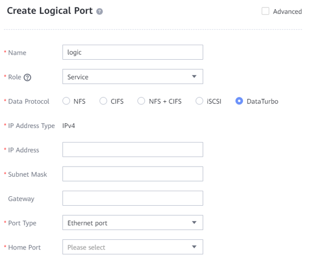
Task: Click the Name field containing logic
Action: (x=132, y=52)
